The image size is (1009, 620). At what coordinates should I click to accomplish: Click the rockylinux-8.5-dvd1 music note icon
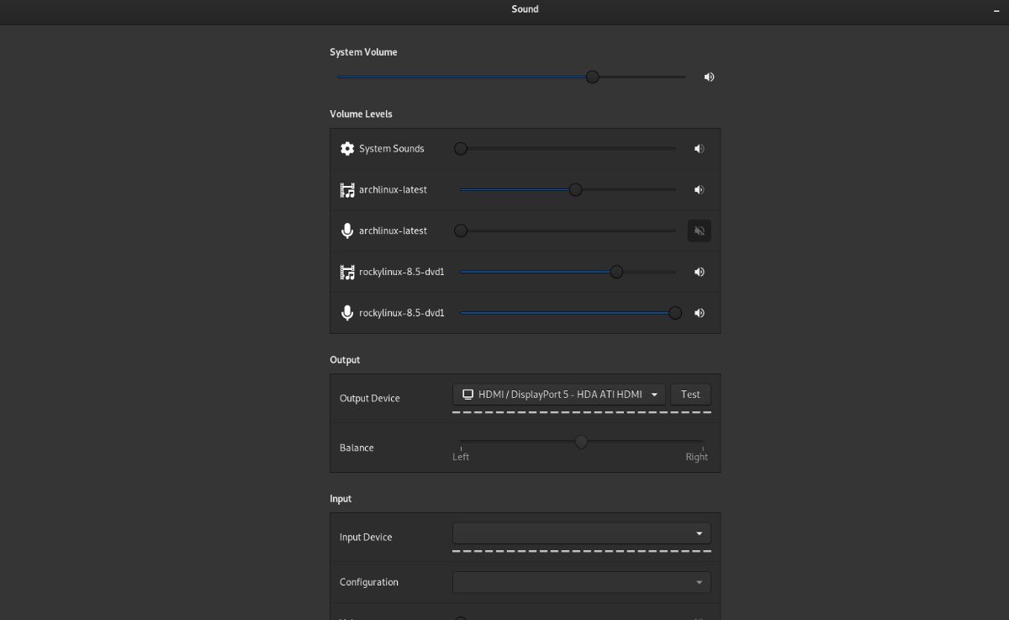point(346,271)
